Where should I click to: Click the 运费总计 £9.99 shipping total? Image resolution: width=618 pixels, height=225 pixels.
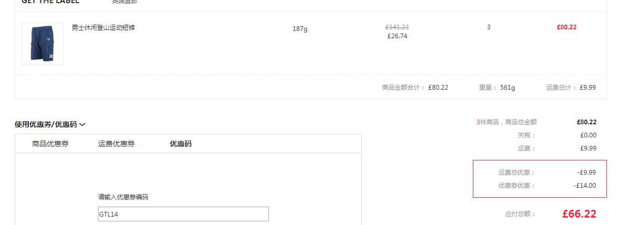[x=571, y=88]
